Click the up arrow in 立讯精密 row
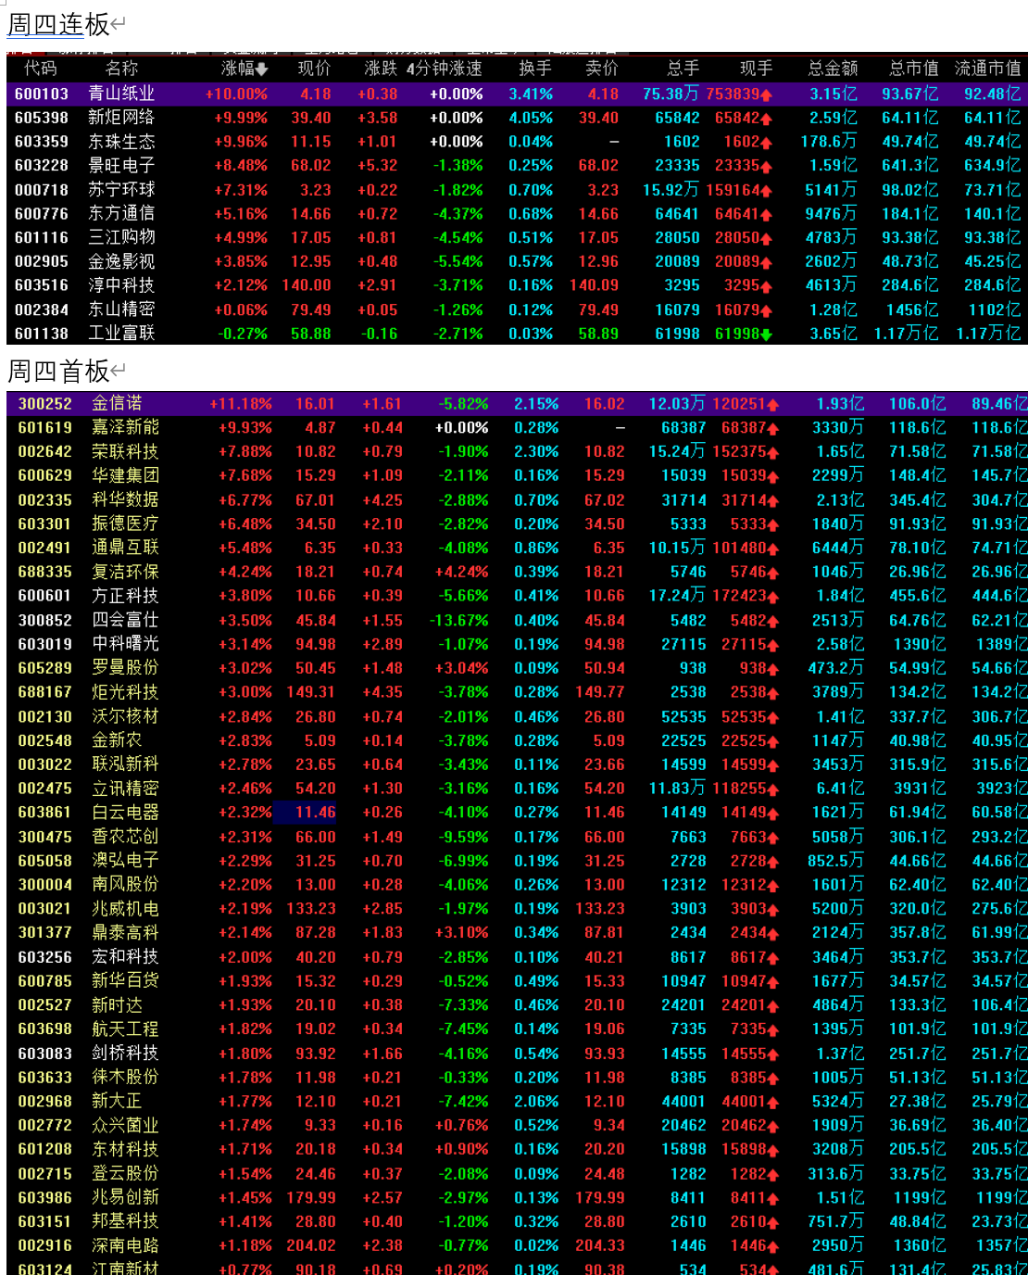The image size is (1028, 1275). tap(772, 789)
